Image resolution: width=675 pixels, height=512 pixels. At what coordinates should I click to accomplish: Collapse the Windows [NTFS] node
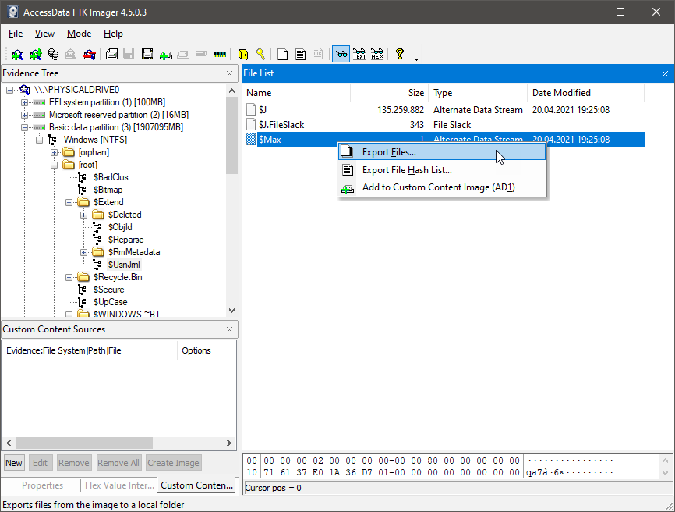tap(39, 140)
